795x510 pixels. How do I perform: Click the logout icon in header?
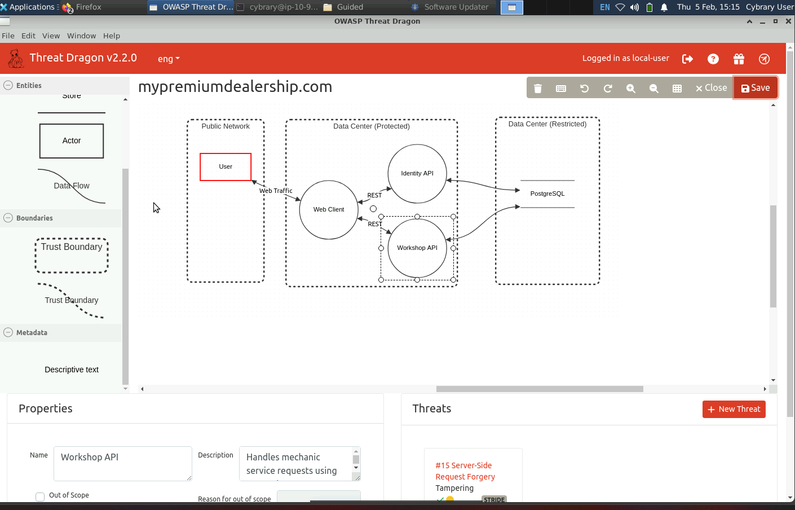click(687, 59)
